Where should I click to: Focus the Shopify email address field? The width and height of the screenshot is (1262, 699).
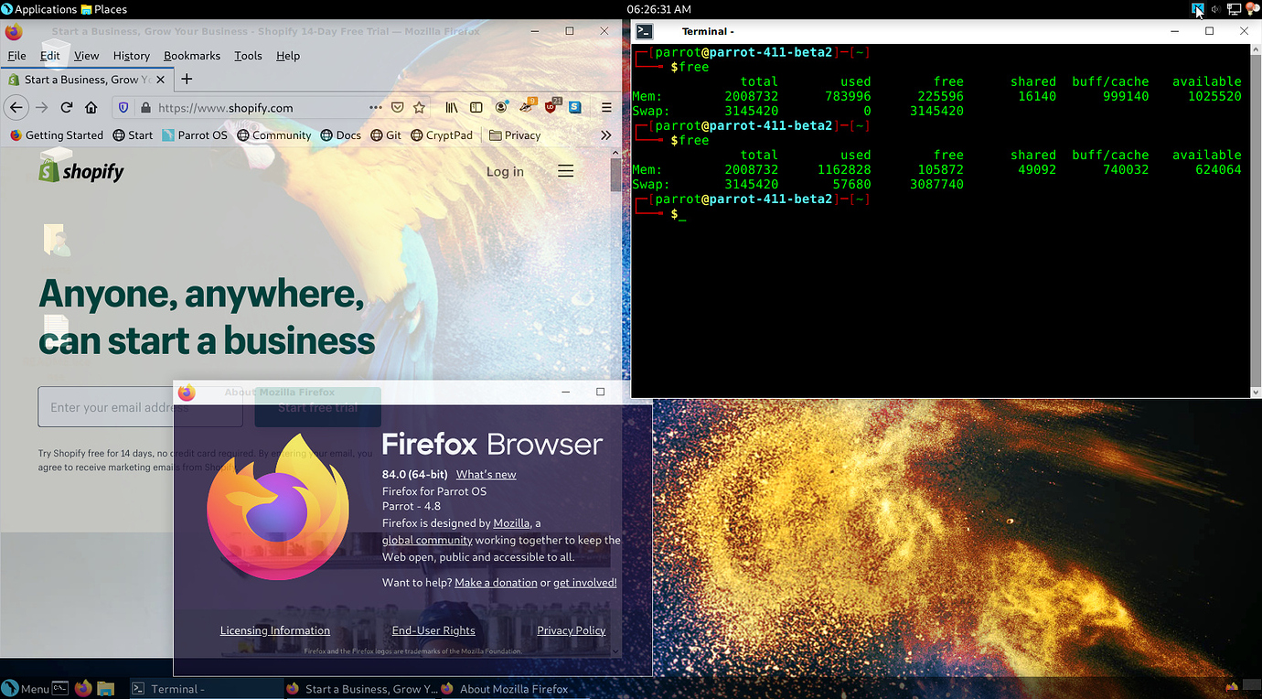(140, 407)
